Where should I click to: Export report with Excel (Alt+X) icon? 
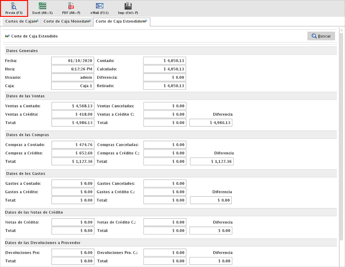[42, 9]
